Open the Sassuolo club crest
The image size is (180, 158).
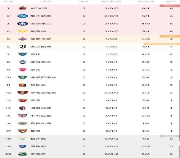[x=23, y=154]
